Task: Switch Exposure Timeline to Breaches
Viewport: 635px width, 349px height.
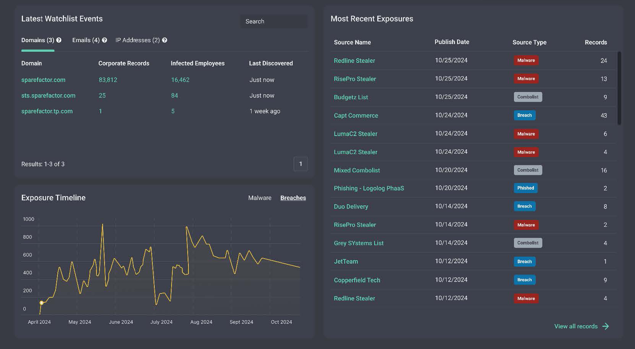Action: (293, 198)
